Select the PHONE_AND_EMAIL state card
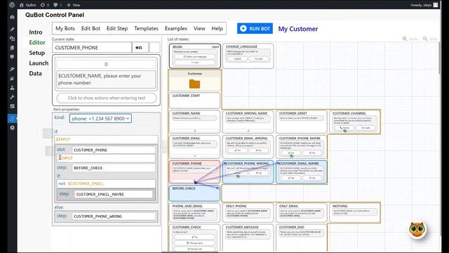 195,212
